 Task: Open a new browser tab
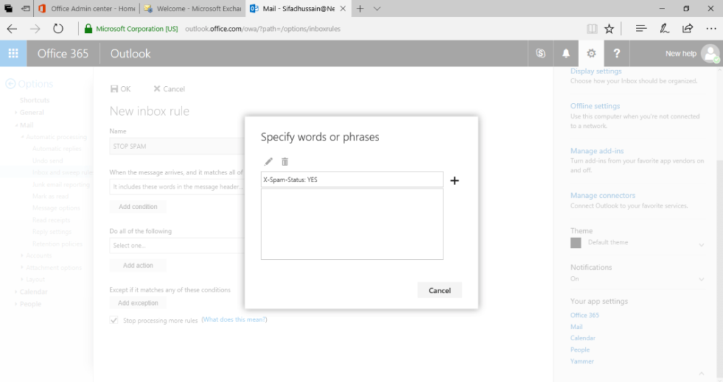(x=360, y=8)
